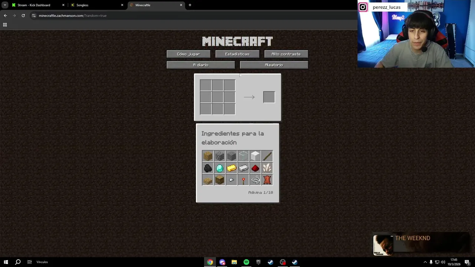Select the oak slab ingredient
Screen dimensions: 475x267
tap(208, 180)
